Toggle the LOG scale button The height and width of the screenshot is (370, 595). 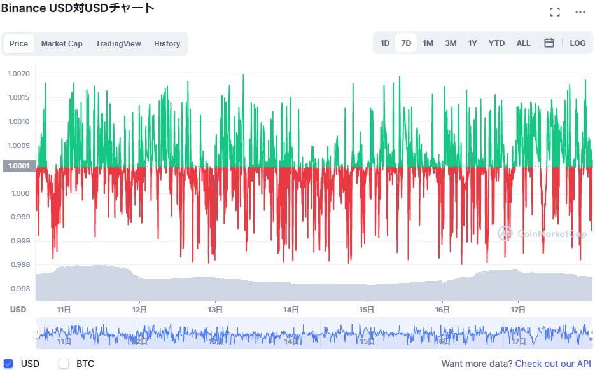tap(578, 43)
